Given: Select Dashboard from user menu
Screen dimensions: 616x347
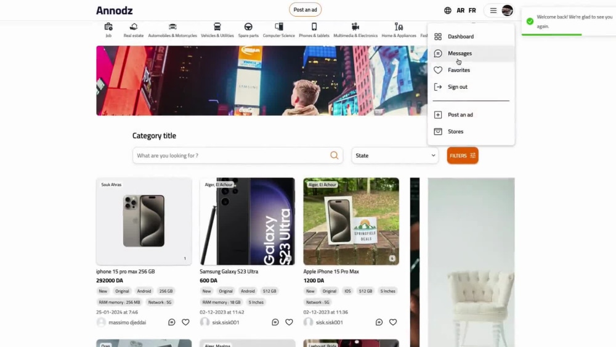Looking at the screenshot, I should coord(471,36).
